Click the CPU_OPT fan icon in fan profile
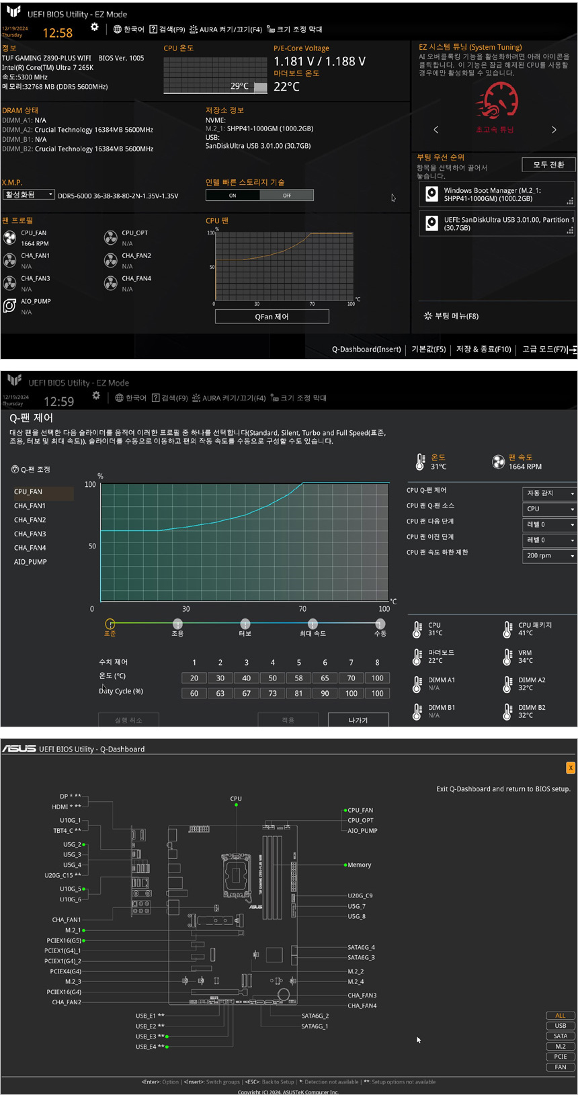The image size is (578, 1097). pos(111,238)
